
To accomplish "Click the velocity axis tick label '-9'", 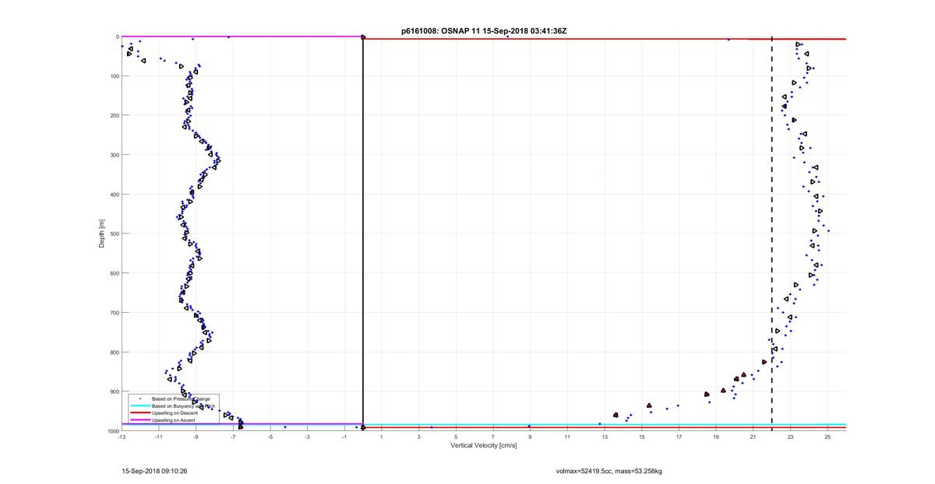I will [x=196, y=437].
